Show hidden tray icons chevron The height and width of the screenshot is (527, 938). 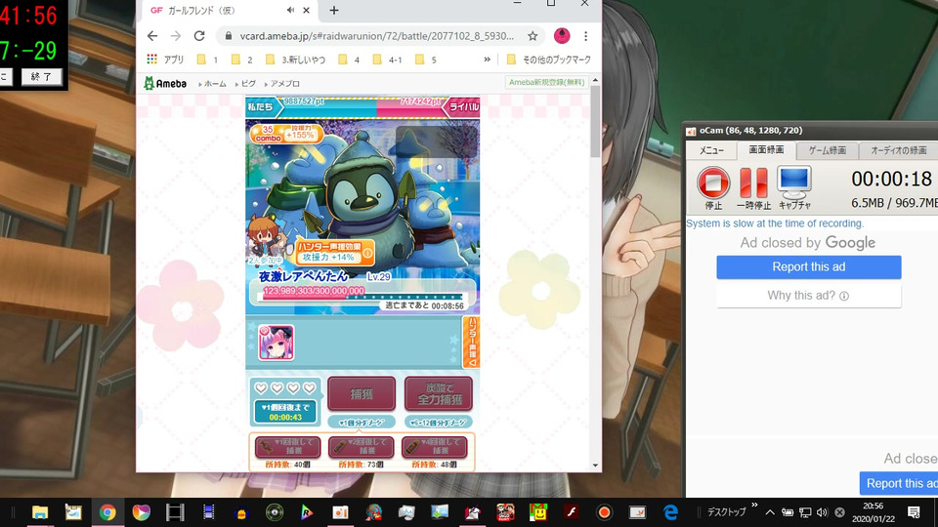pyautogui.click(x=770, y=512)
